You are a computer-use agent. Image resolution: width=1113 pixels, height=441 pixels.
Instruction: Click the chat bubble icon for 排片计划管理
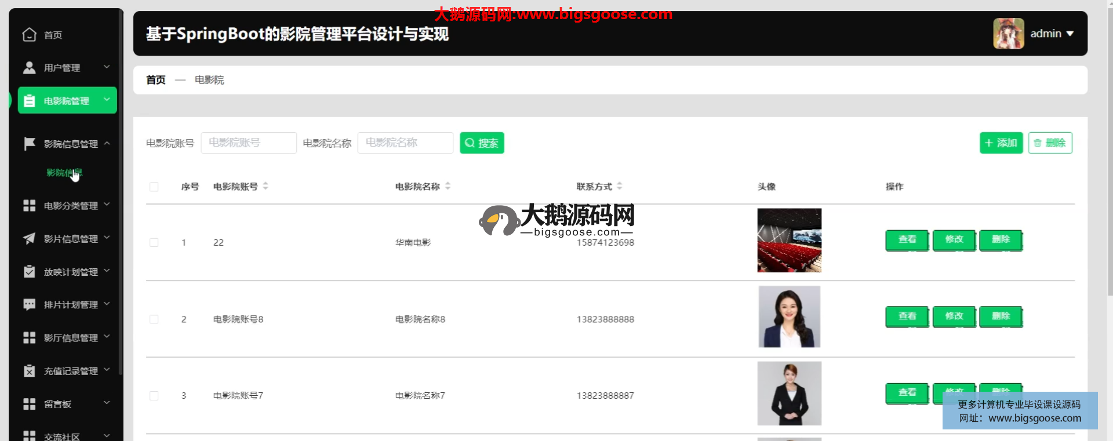[29, 304]
